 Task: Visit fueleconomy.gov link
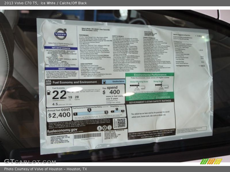point(62,130)
